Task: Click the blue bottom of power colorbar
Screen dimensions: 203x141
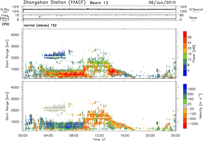Action: pos(185,73)
